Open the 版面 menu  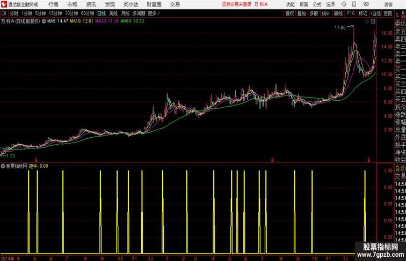pos(304,4)
